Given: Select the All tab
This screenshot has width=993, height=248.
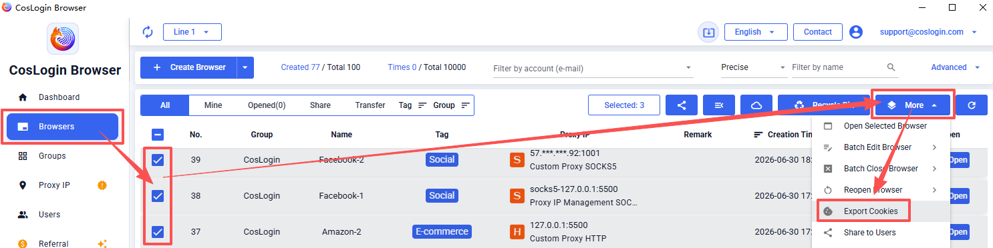Looking at the screenshot, I should 165,105.
